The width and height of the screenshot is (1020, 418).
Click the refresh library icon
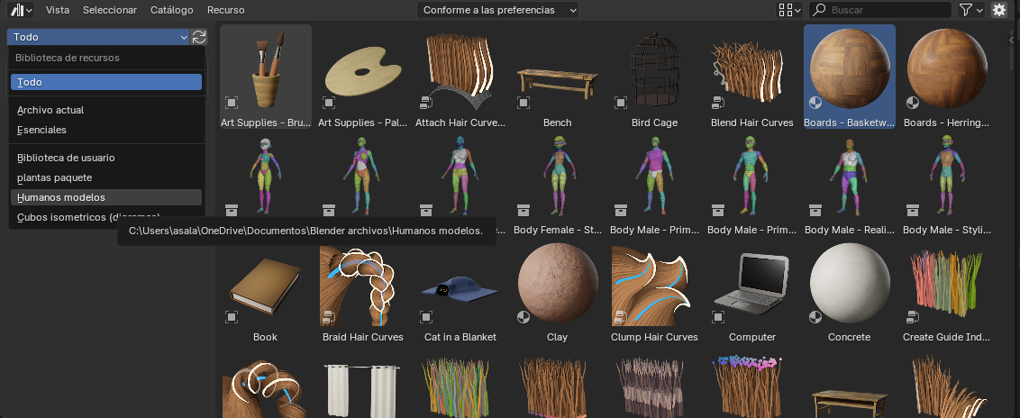click(x=199, y=37)
